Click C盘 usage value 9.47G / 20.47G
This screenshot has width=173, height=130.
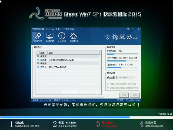(126, 65)
